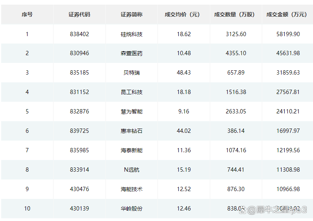Click amount value 11308.98
313x221 pixels.
point(288,170)
